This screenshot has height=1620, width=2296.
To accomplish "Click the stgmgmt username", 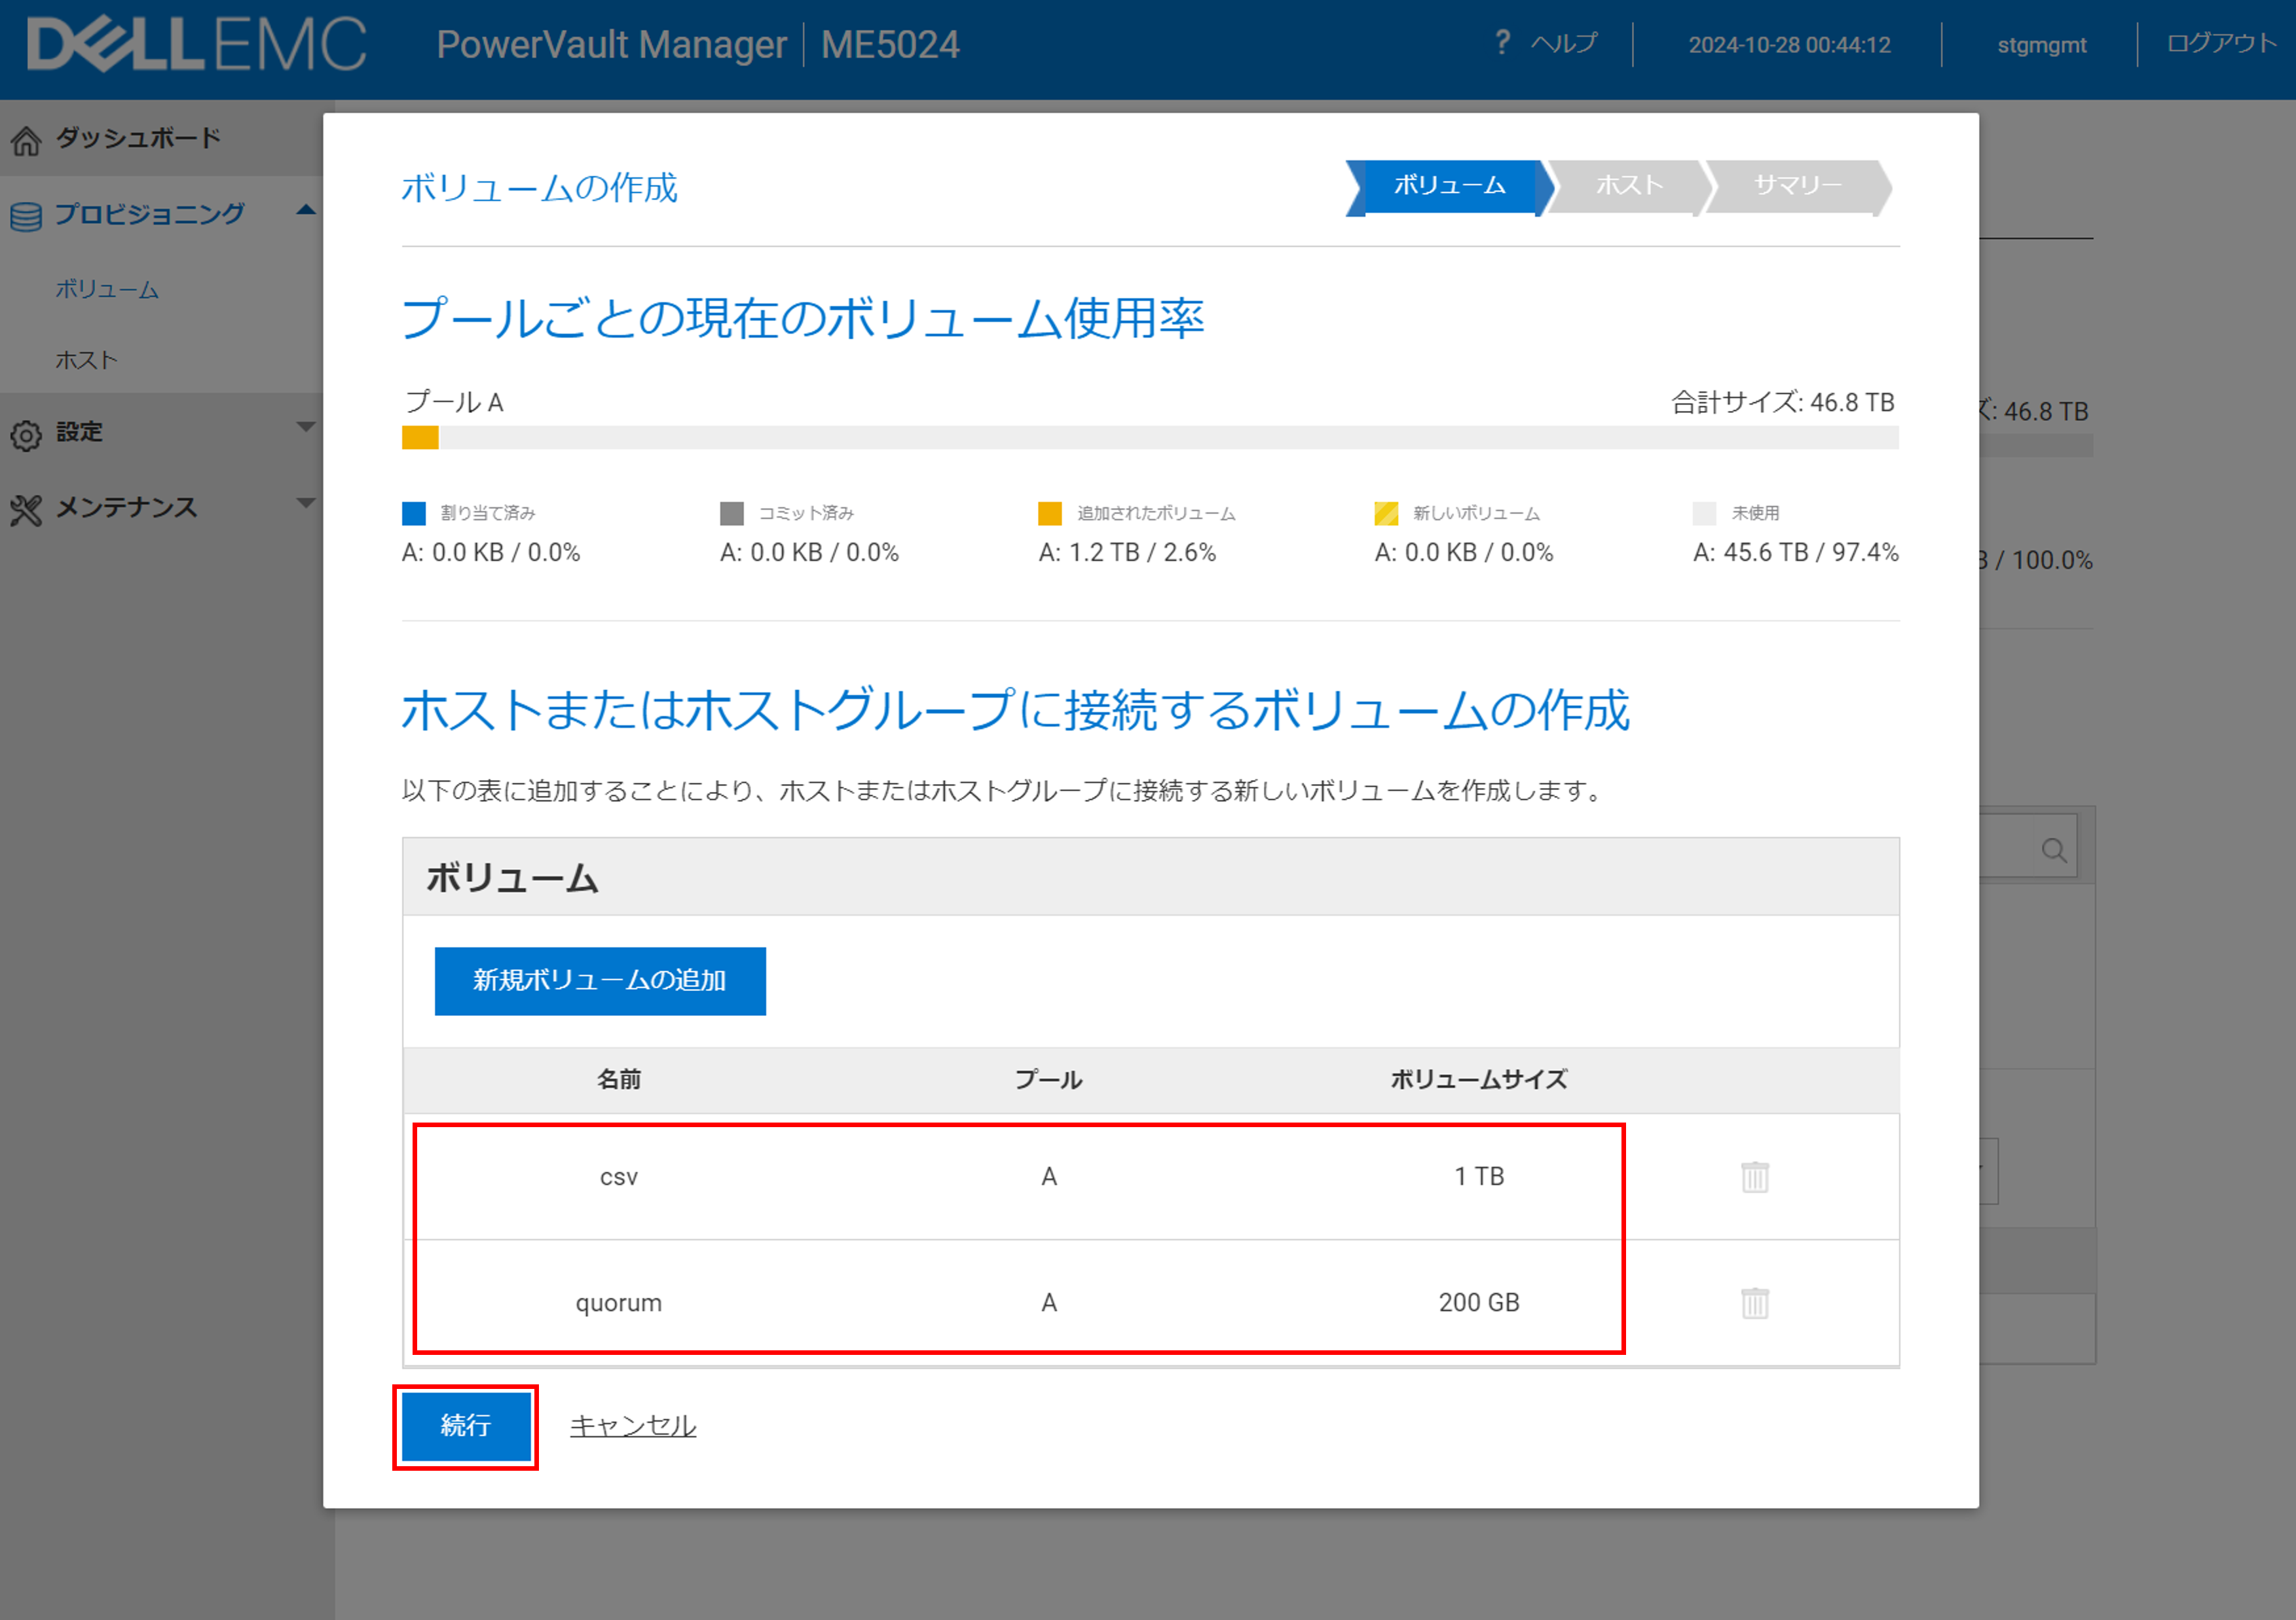I will (x=2041, y=45).
